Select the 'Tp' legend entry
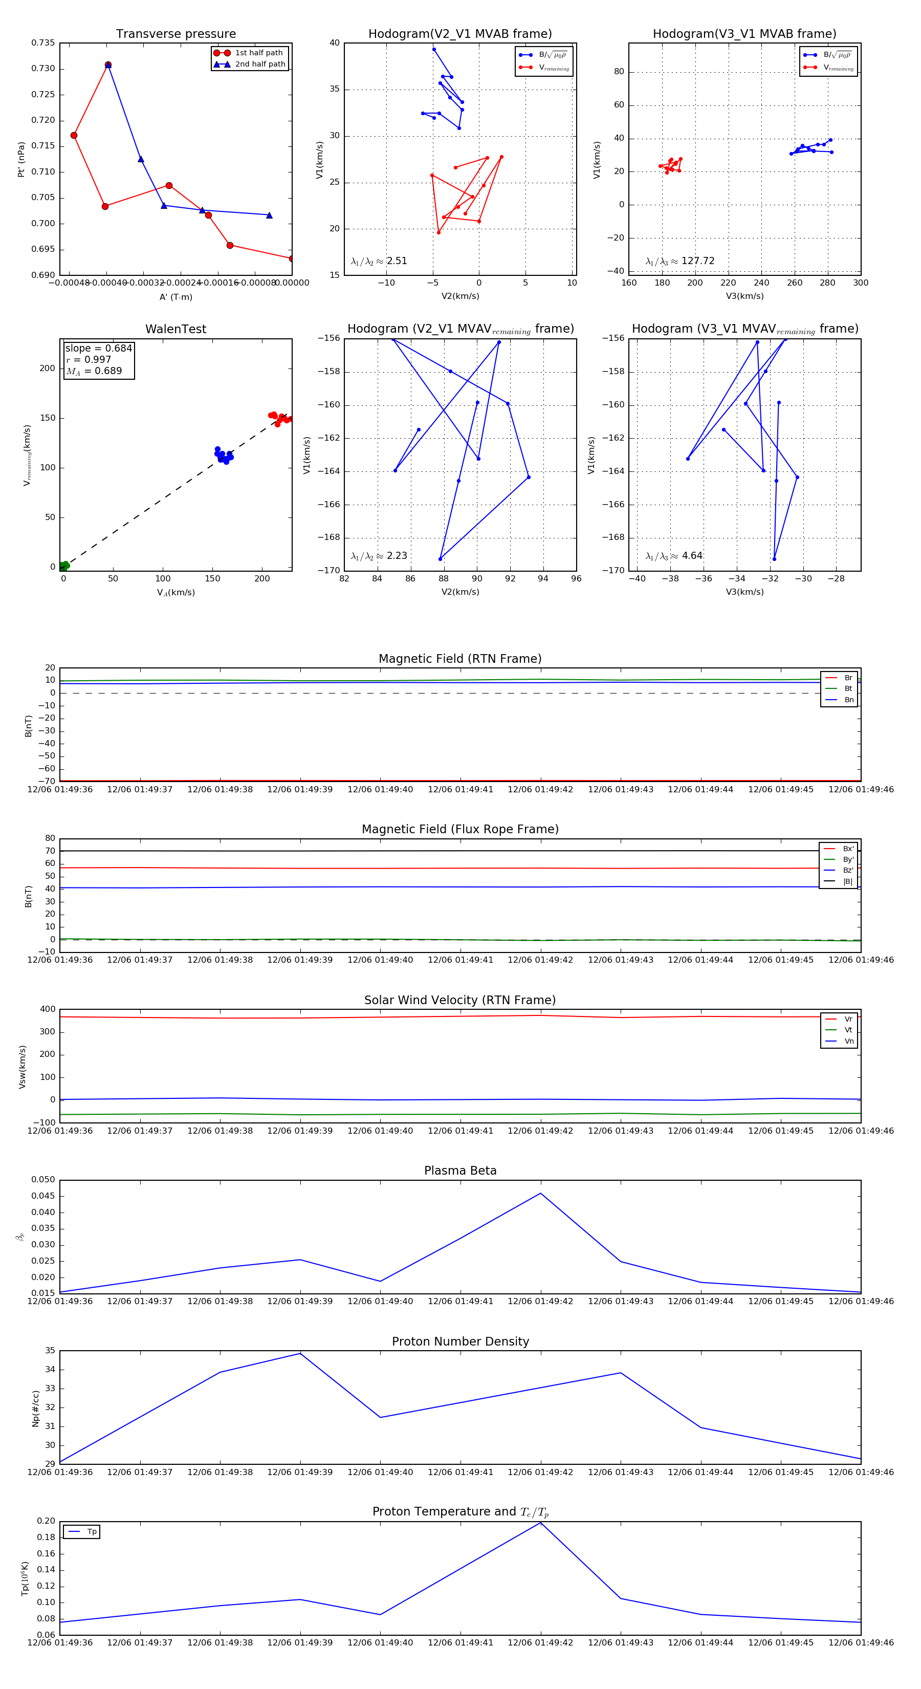The width and height of the screenshot is (921, 1689). [82, 1532]
